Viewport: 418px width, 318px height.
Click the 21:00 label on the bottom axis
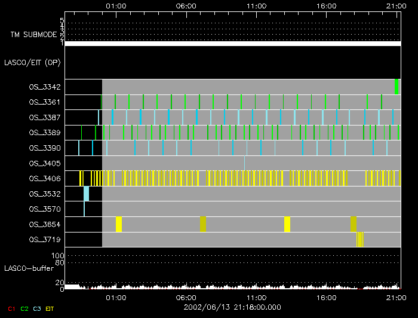click(x=395, y=297)
